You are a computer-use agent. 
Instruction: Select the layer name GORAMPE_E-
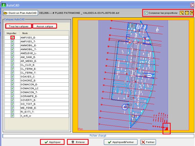click(29, 96)
